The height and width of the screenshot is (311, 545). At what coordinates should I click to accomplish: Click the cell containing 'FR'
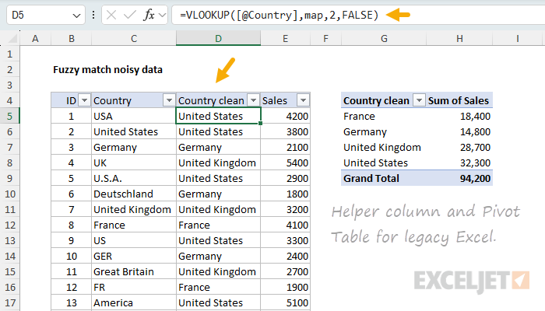134,287
